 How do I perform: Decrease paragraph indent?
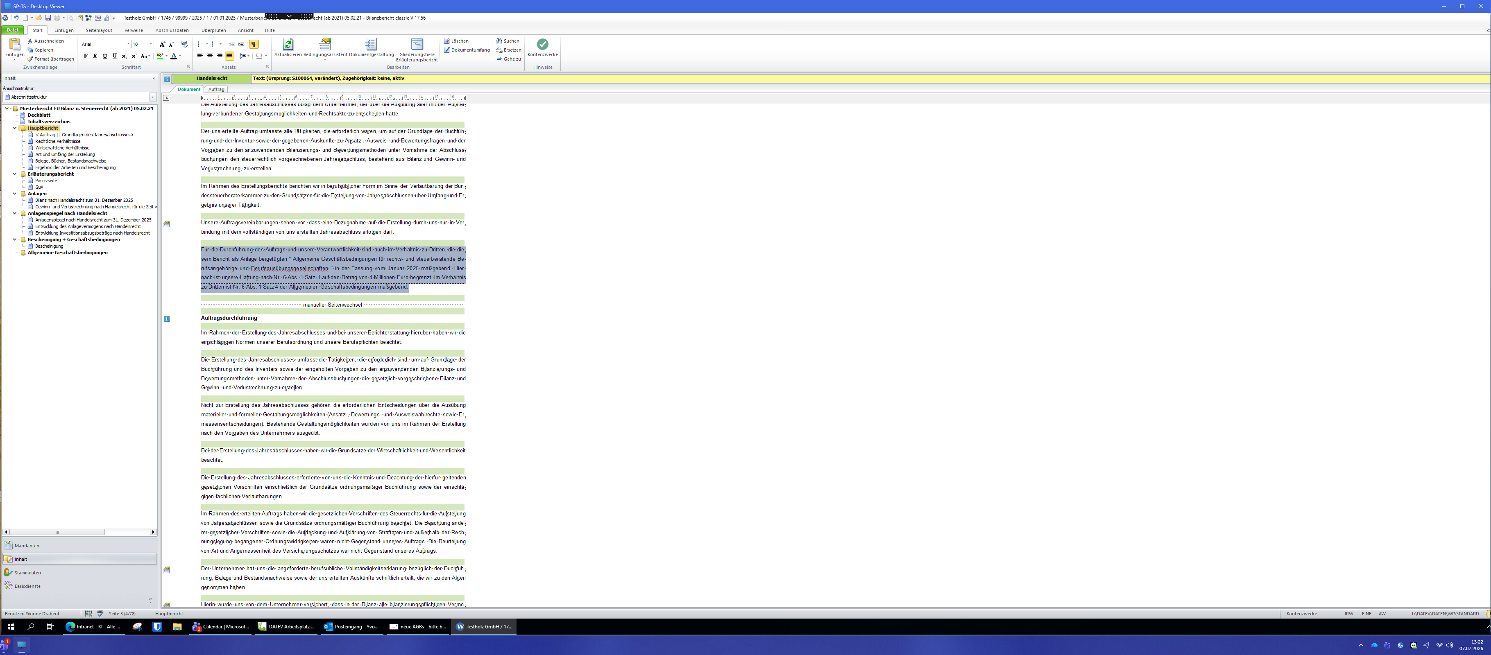(231, 45)
